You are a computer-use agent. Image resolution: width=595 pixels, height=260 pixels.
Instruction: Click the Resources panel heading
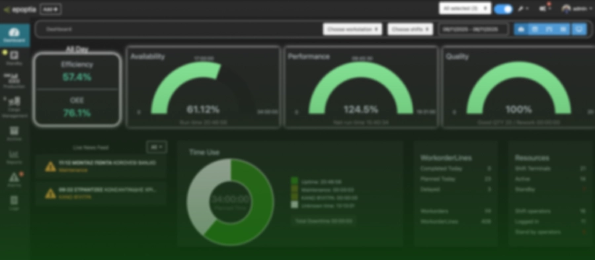click(532, 158)
